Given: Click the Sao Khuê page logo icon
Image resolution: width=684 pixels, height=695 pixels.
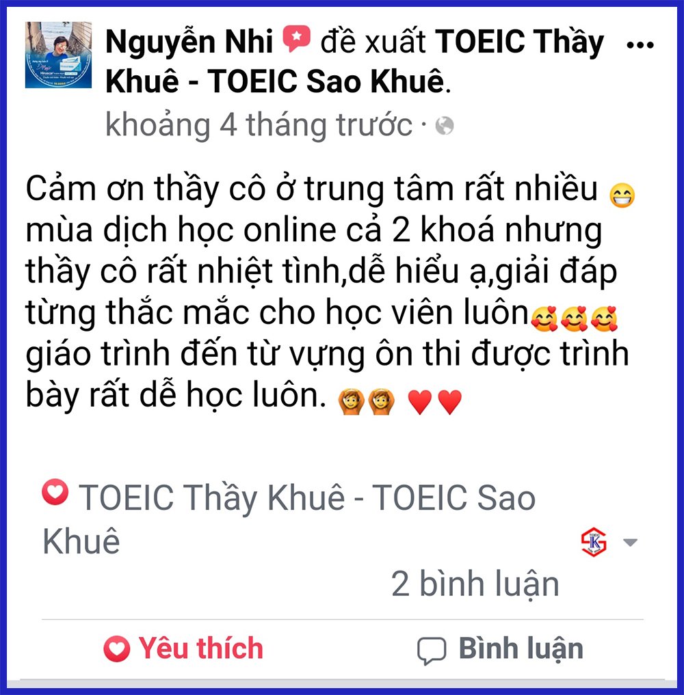Looking at the screenshot, I should 594,542.
